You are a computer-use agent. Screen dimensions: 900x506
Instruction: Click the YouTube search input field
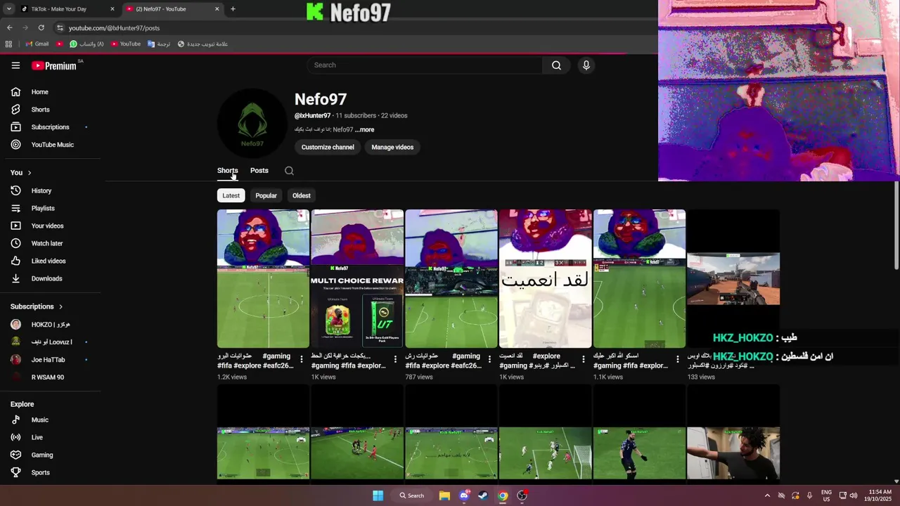click(424, 65)
